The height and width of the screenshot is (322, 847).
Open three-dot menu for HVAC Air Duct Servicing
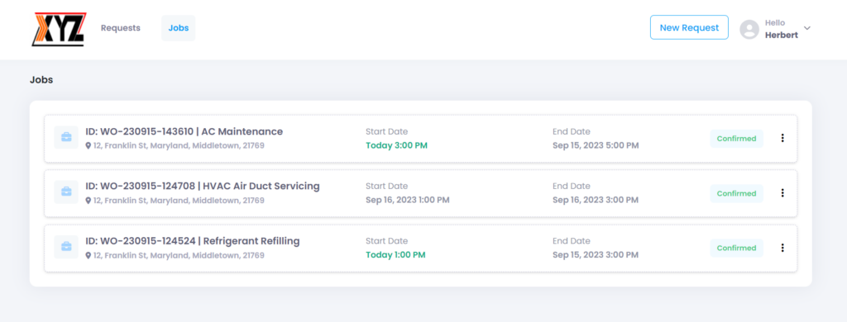(782, 193)
